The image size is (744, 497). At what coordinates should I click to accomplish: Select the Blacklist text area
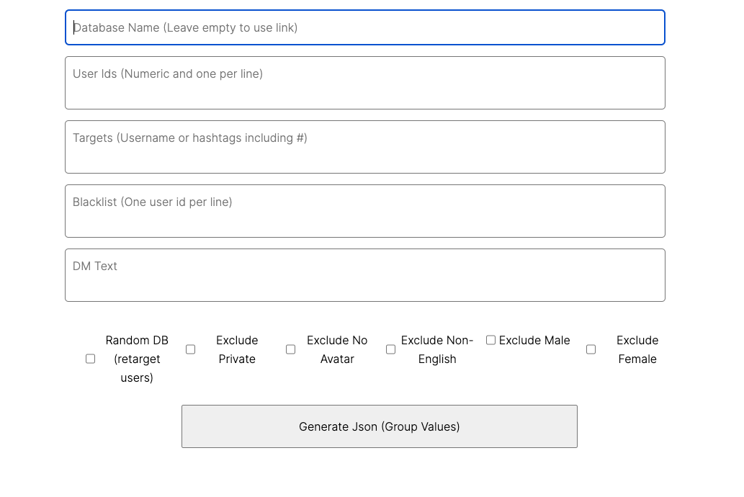tap(364, 211)
